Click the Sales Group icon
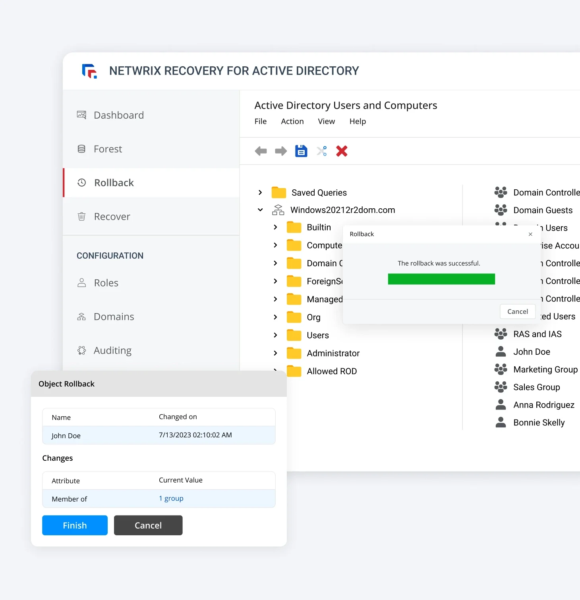Viewport: 580px width, 600px height. [x=501, y=387]
